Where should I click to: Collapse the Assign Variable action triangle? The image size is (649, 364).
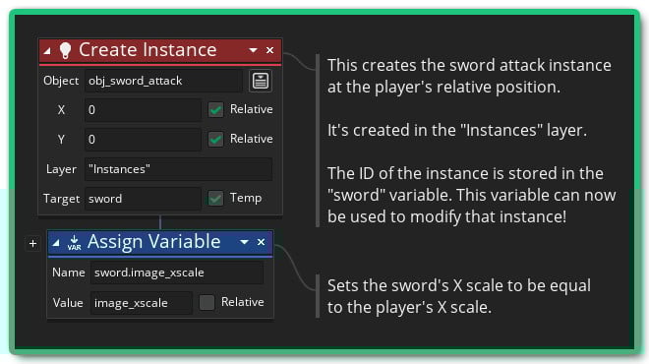(x=56, y=243)
